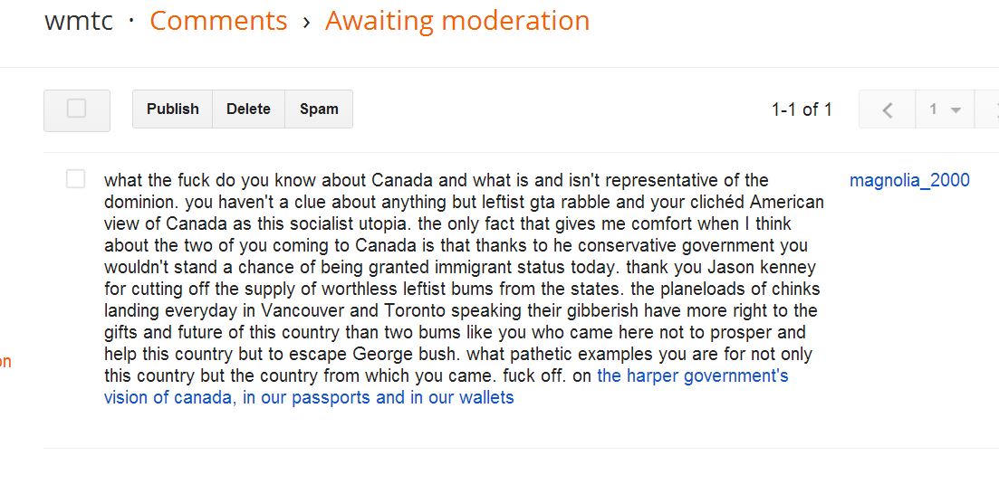
Task: Click the partially visible next page arrow
Action: coord(994,109)
